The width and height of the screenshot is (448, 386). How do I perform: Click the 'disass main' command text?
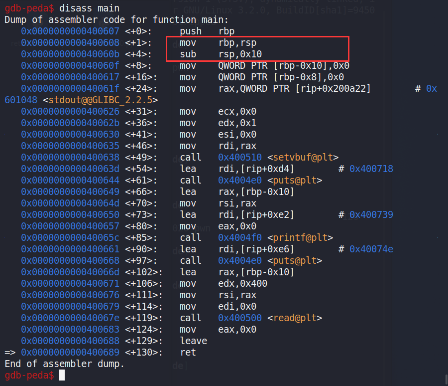pyautogui.click(x=89, y=8)
